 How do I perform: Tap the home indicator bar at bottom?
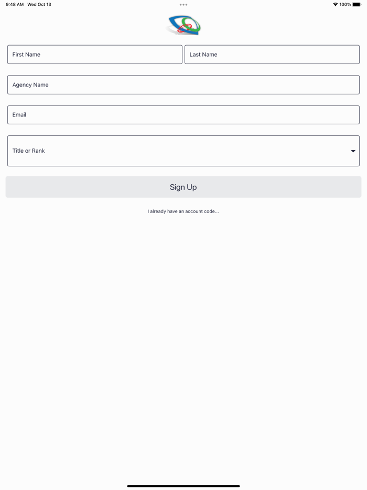(183, 486)
